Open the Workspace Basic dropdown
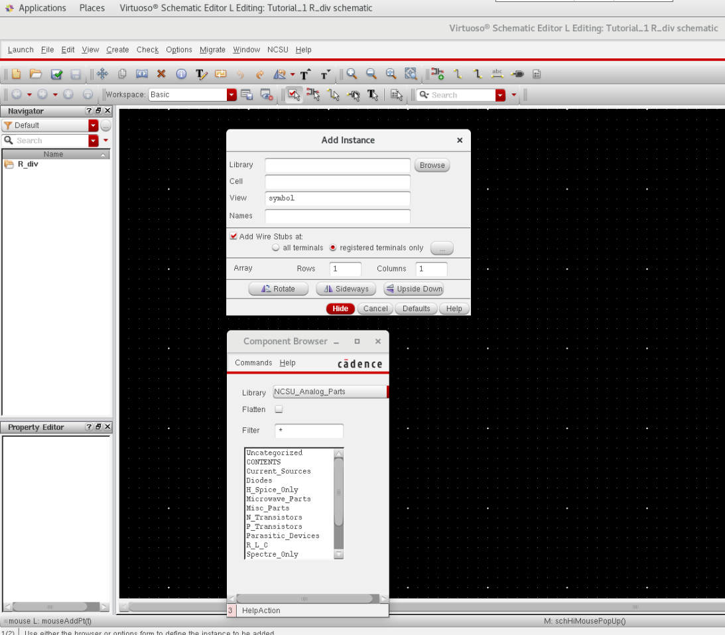725x635 pixels. (231, 95)
